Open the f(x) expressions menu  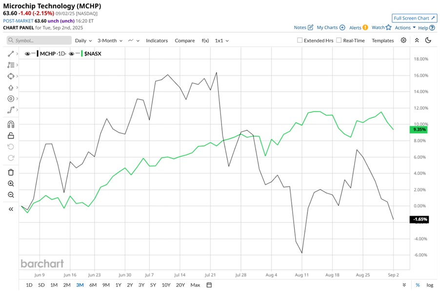205,40
